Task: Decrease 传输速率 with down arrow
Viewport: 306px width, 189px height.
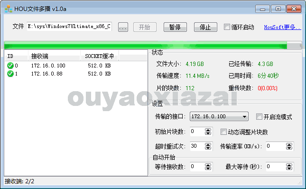Action: (x=289, y=148)
